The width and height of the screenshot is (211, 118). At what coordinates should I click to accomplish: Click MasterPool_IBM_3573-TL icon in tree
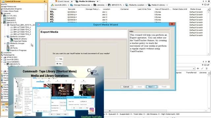click(8, 25)
